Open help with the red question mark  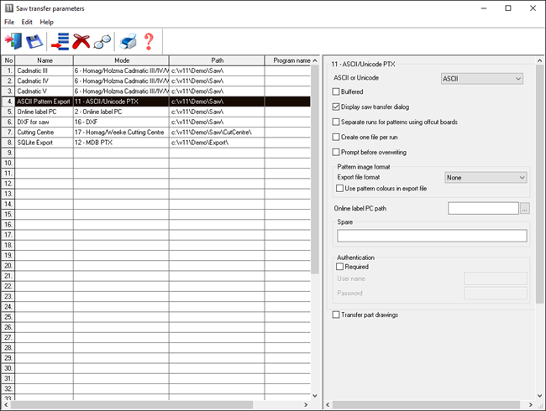[x=149, y=40]
